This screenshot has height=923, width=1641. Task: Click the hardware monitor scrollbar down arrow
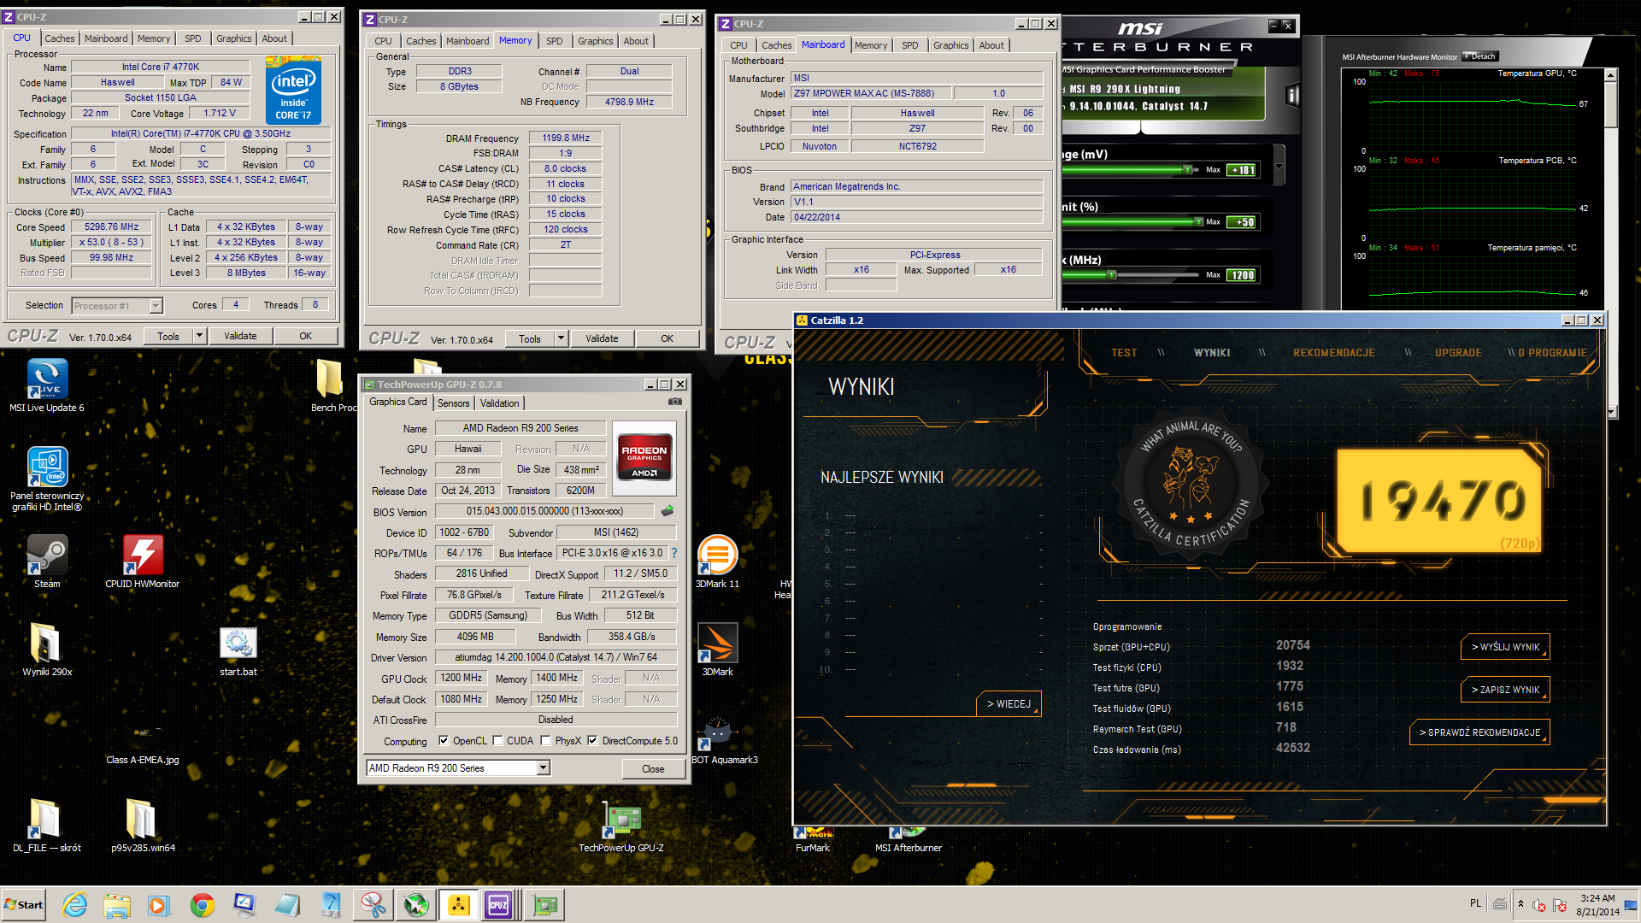click(x=1611, y=412)
